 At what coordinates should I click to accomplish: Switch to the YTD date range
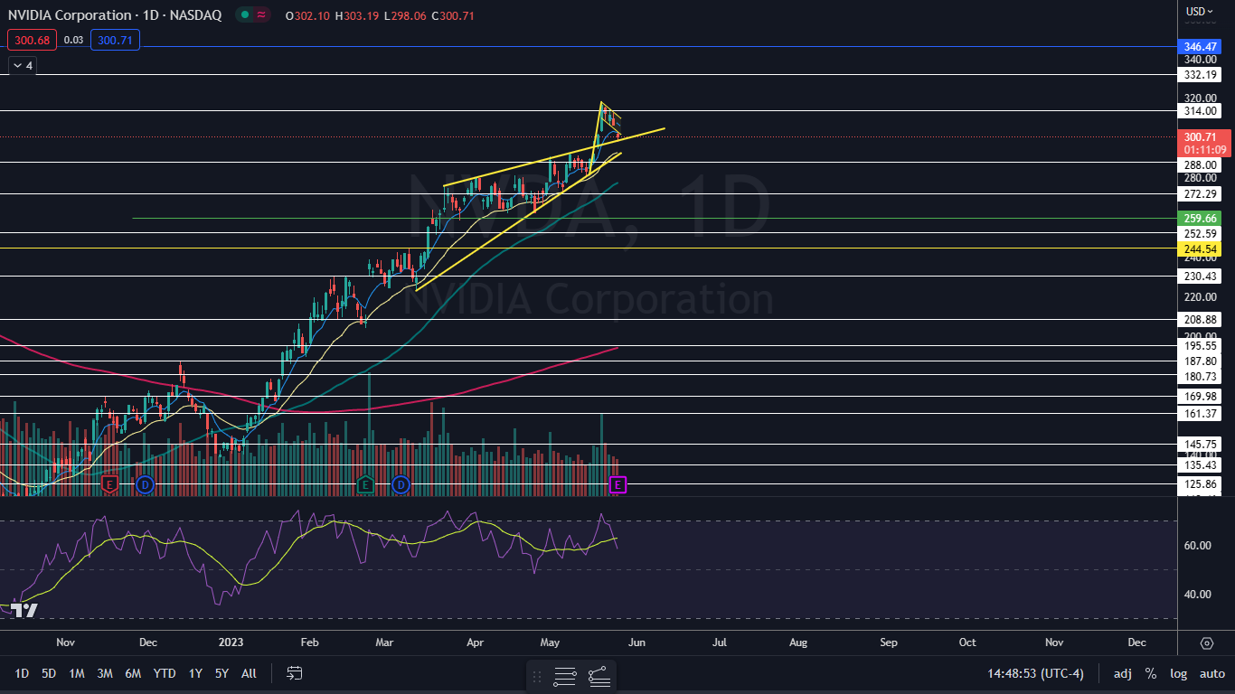[165, 673]
